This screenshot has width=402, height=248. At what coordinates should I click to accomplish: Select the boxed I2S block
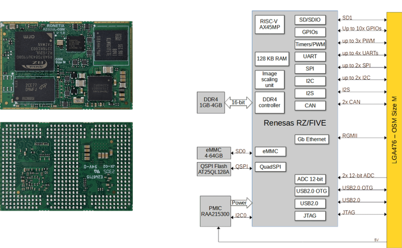(x=310, y=94)
